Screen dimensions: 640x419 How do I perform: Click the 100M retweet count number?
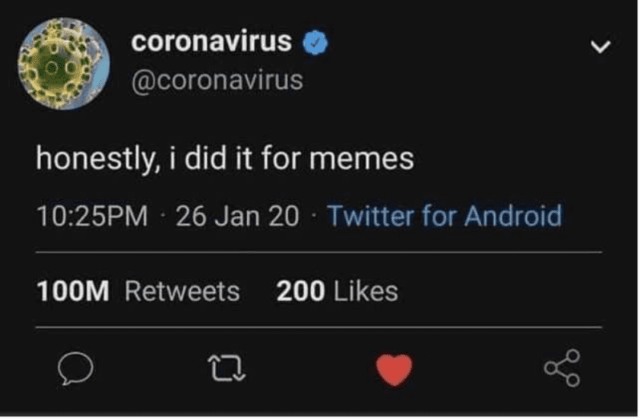pyautogui.click(x=73, y=290)
